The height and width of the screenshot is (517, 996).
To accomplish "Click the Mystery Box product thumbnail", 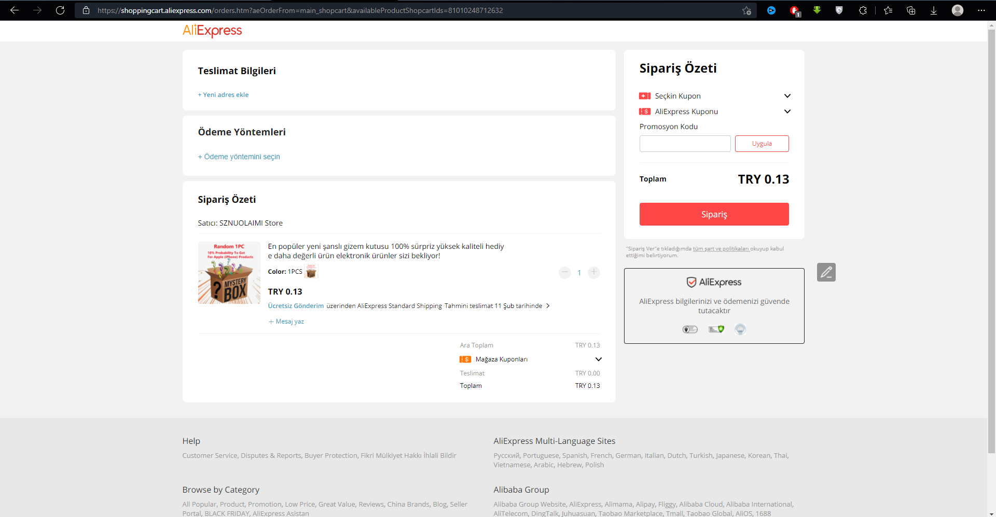I will 229,273.
